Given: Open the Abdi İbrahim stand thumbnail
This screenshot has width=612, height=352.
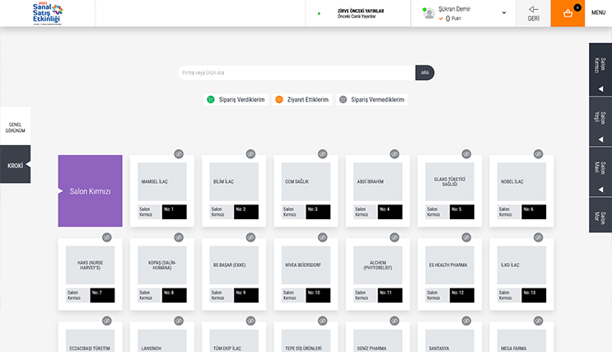Looking at the screenshot, I should coord(378,181).
